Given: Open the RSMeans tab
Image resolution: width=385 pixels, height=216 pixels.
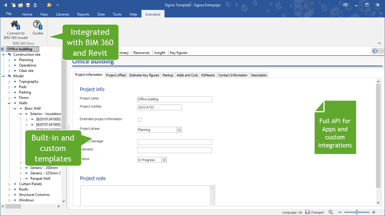Looking at the screenshot, I should (x=208, y=75).
